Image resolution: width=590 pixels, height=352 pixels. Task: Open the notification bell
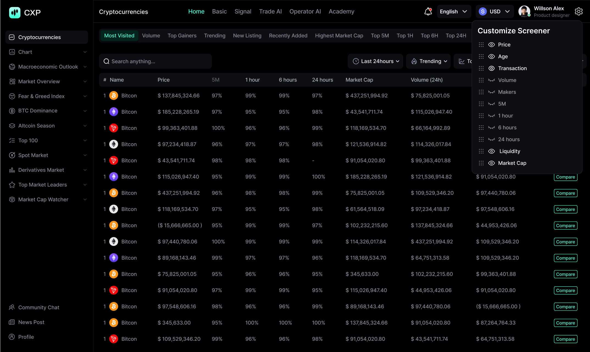428,11
